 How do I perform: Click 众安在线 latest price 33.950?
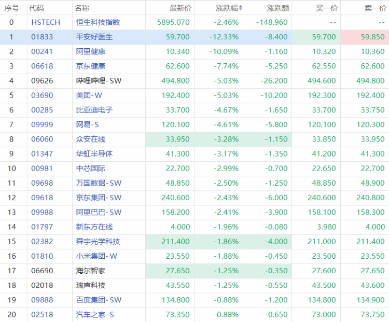(x=177, y=139)
